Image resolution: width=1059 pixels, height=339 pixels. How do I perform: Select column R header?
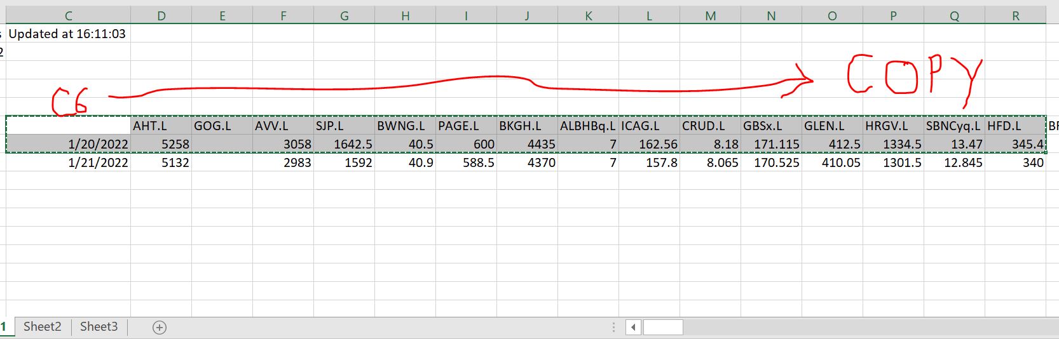coord(1015,16)
